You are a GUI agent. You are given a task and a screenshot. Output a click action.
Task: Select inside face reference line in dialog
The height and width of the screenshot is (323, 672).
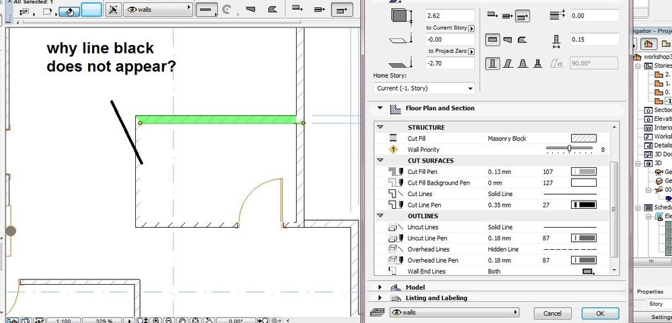pyautogui.click(x=523, y=16)
